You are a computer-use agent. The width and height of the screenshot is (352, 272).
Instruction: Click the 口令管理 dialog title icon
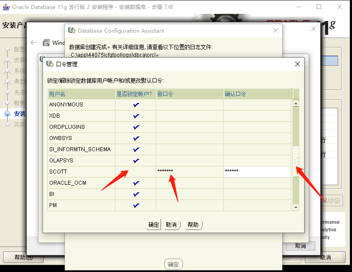50,64
